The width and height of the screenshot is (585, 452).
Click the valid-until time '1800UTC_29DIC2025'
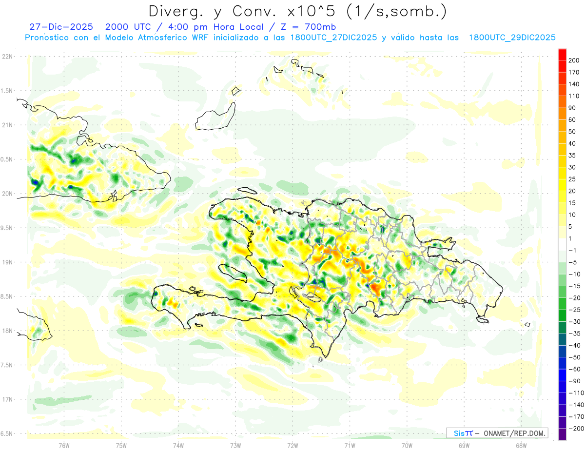pyautogui.click(x=512, y=38)
